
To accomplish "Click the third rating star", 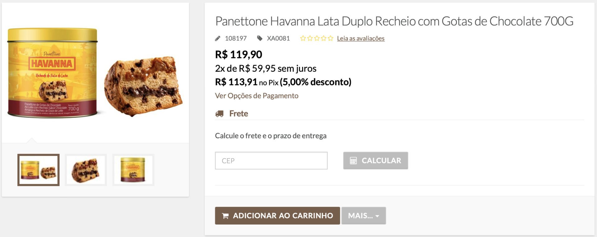I will pyautogui.click(x=317, y=38).
